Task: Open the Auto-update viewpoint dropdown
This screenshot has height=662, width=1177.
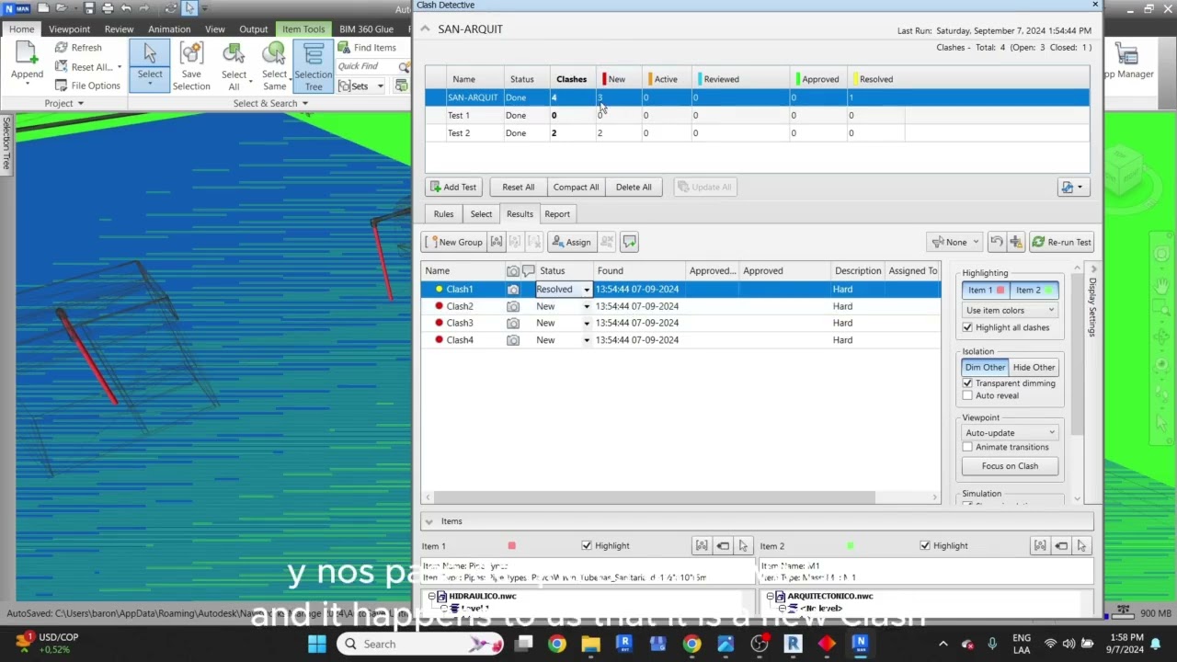Action: coord(1010,433)
